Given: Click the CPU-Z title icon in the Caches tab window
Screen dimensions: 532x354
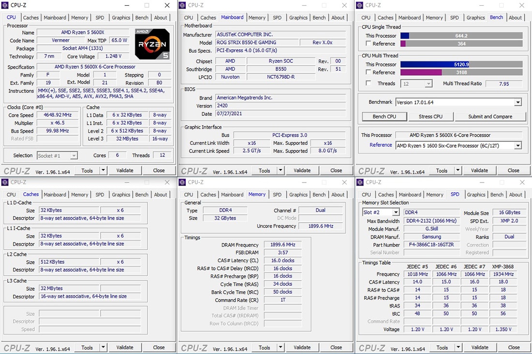Looking at the screenshot, I should (x=5, y=182).
